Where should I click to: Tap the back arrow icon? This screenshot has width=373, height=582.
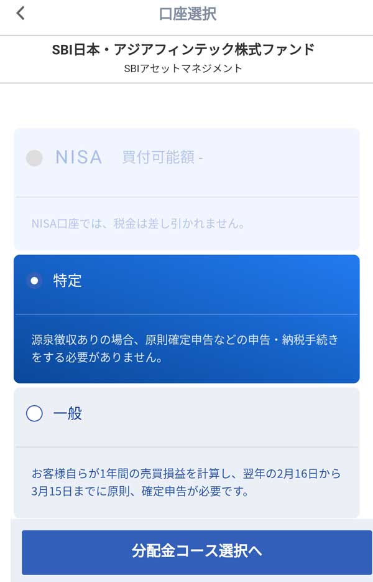[21, 13]
